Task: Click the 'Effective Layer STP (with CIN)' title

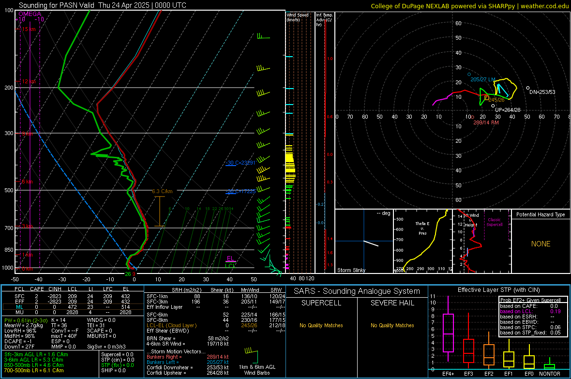Action: point(498,290)
